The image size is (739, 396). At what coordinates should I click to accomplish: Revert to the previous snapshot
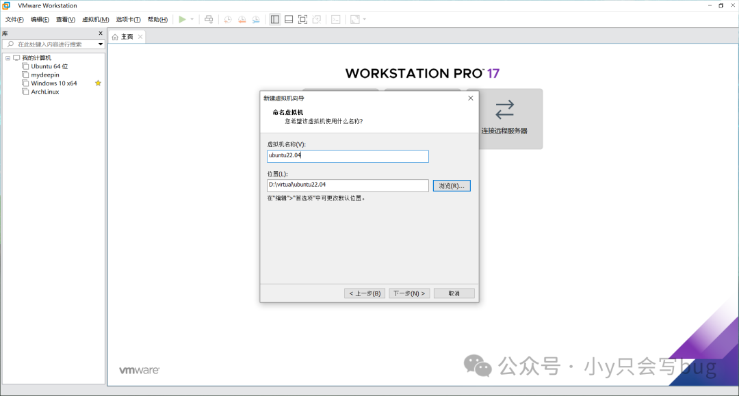coord(242,19)
